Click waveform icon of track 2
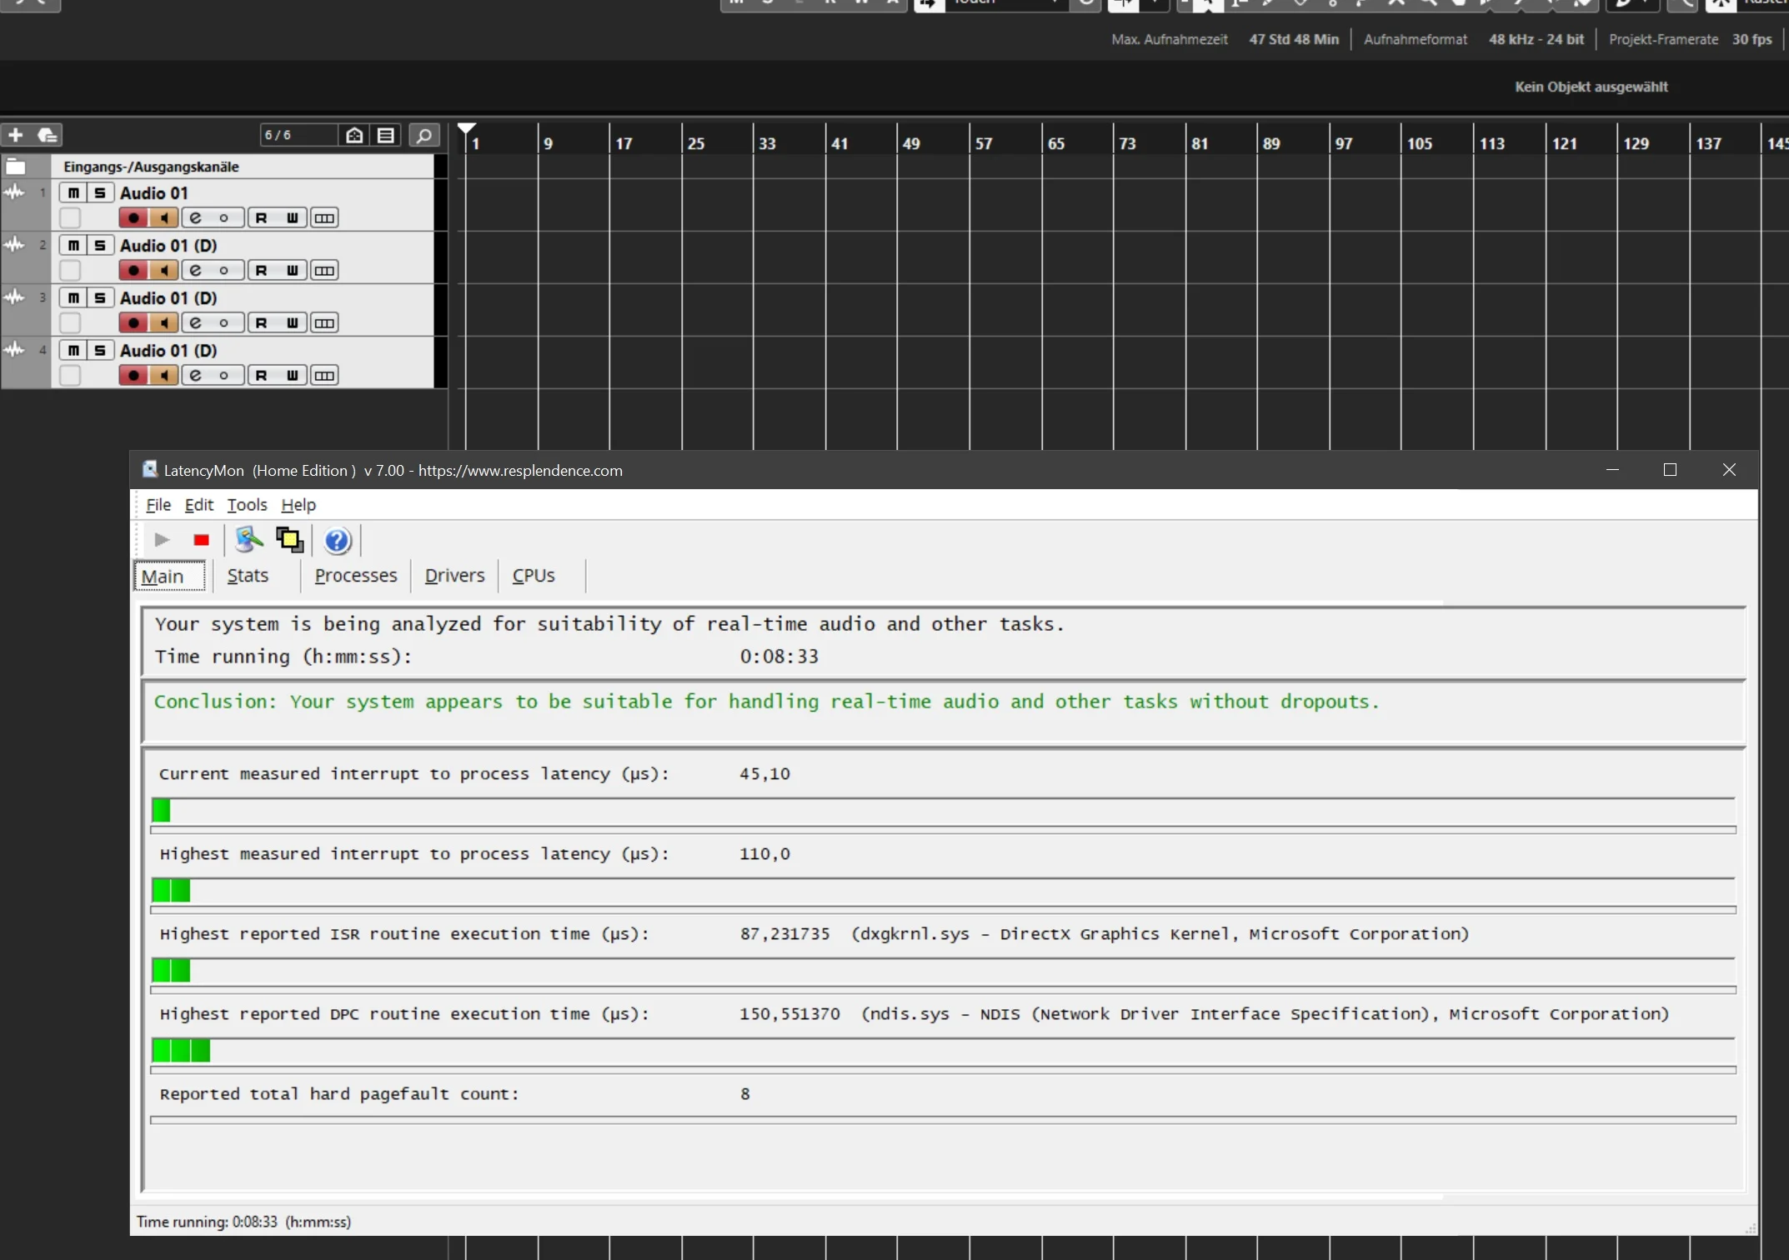 pos(14,244)
